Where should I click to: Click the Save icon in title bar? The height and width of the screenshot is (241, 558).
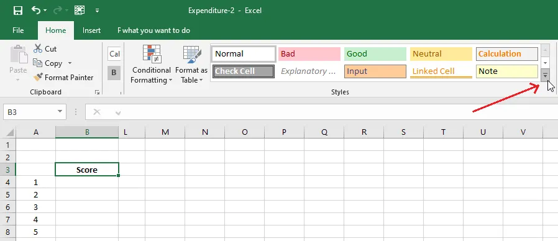(18, 11)
